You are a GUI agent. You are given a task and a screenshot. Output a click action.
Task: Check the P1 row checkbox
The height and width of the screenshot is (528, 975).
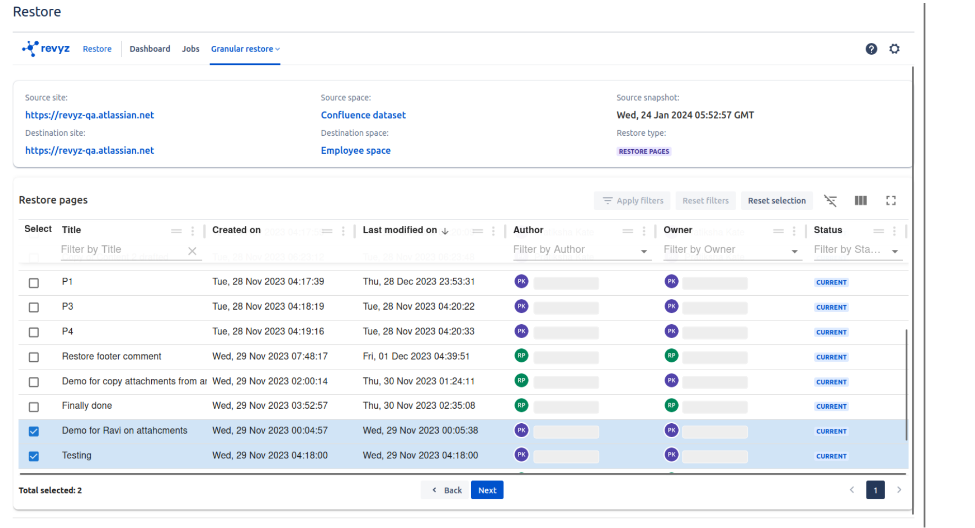[x=34, y=283]
